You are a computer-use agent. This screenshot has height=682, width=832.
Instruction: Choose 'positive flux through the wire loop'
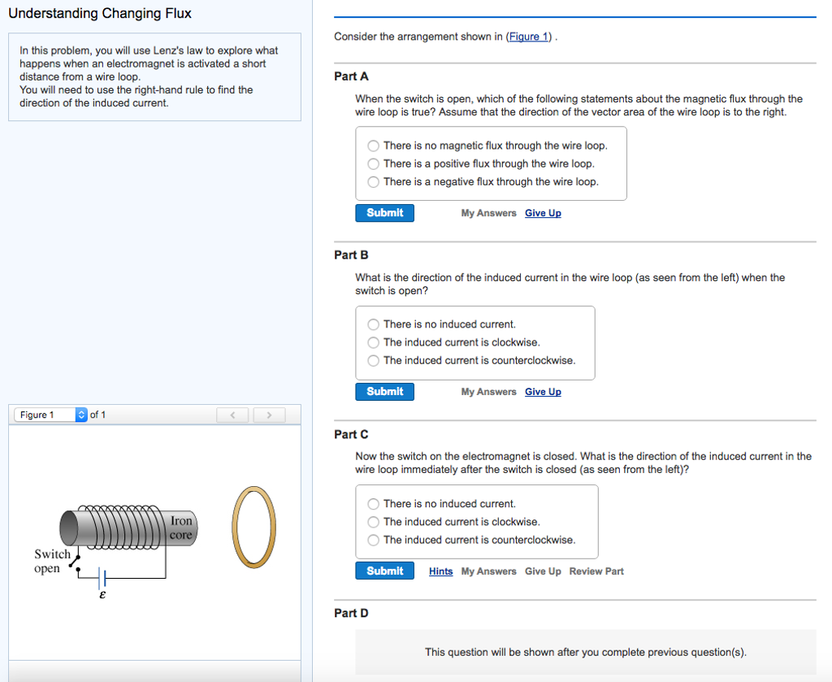point(373,164)
